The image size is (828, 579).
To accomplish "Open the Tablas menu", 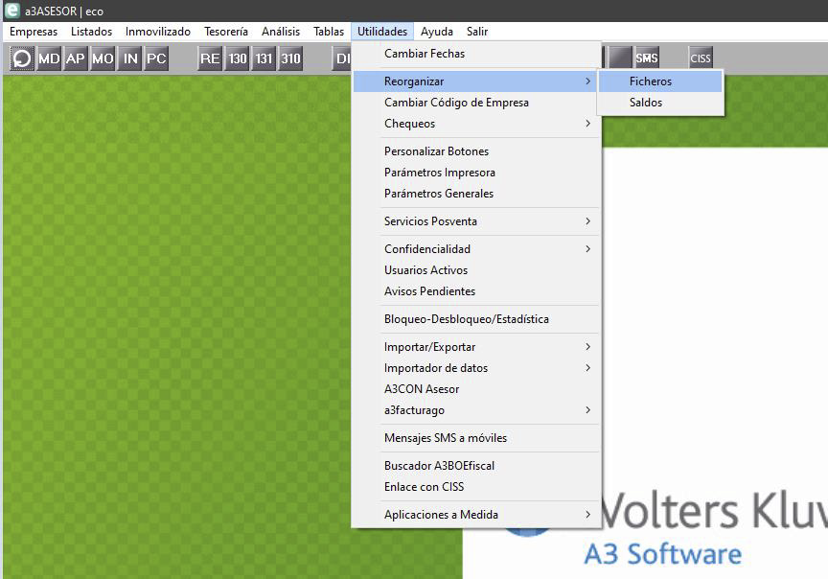I will pyautogui.click(x=329, y=32).
